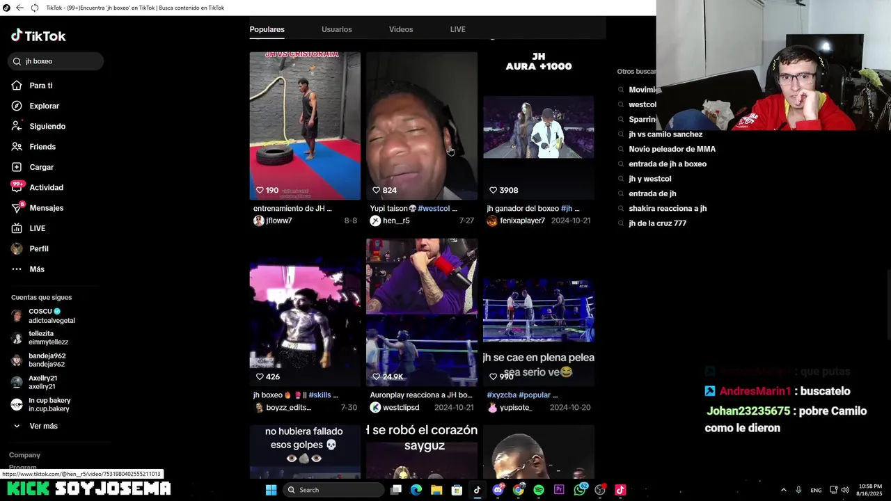Click the jh boxeo search field
This screenshot has height=501, width=891.
(56, 61)
